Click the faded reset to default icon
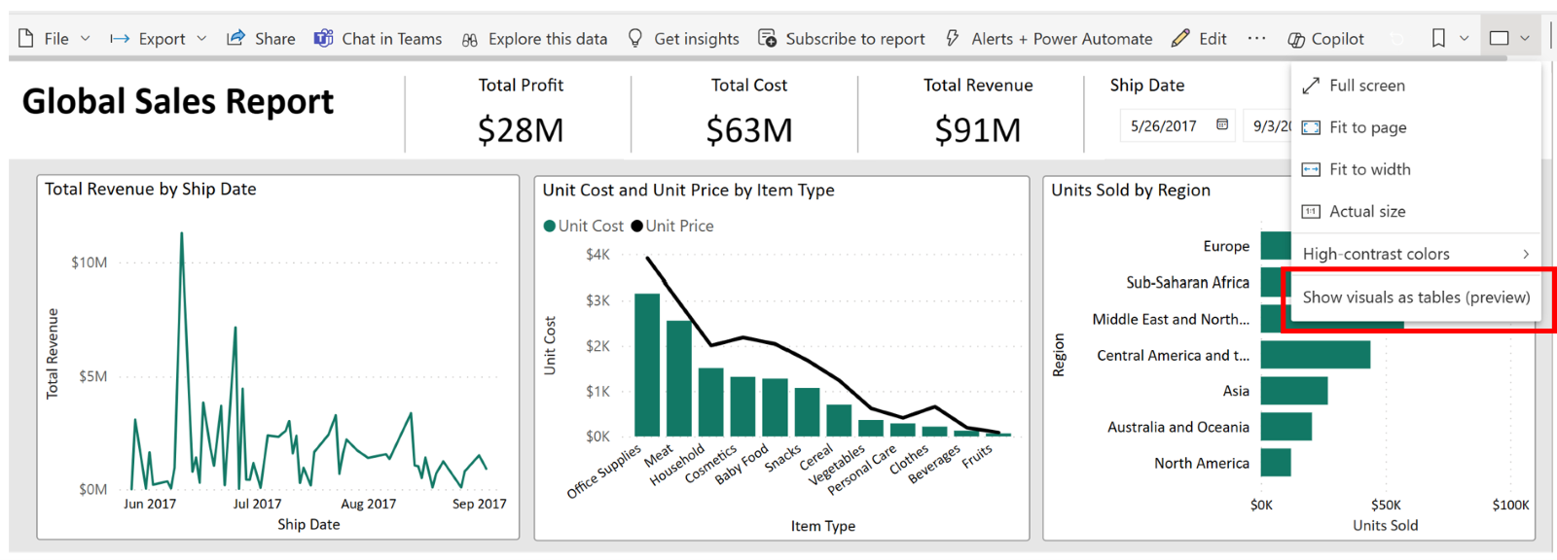Viewport: 1557px width, 560px height. coord(1397,39)
